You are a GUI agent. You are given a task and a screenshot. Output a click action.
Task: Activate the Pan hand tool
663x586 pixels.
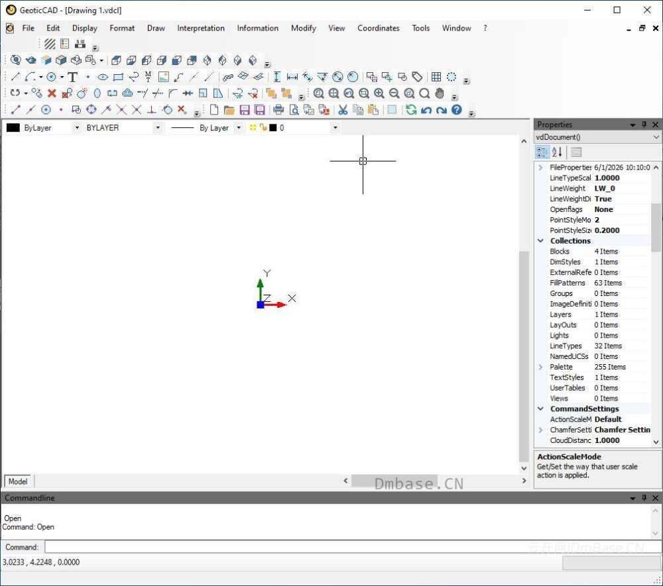[x=440, y=93]
